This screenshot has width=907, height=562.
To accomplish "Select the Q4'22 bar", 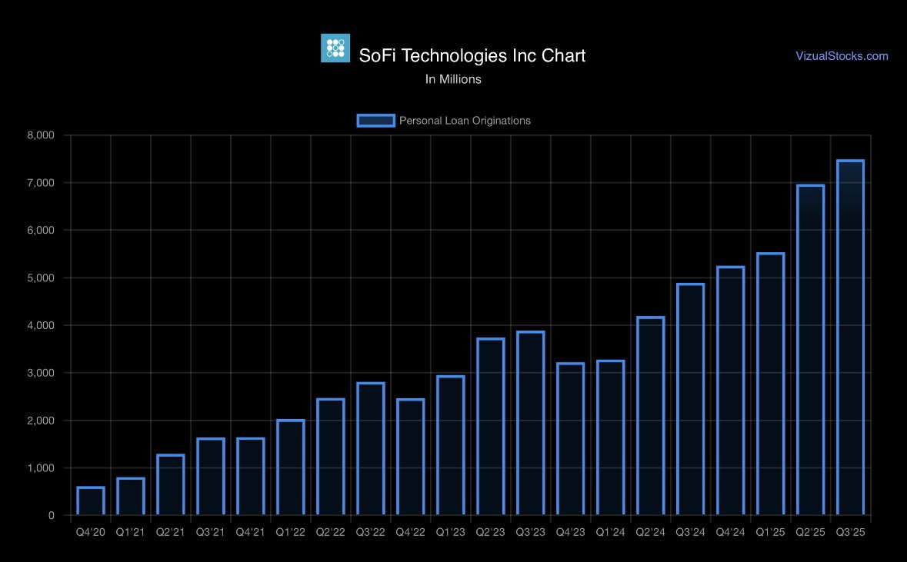I will pos(411,457).
